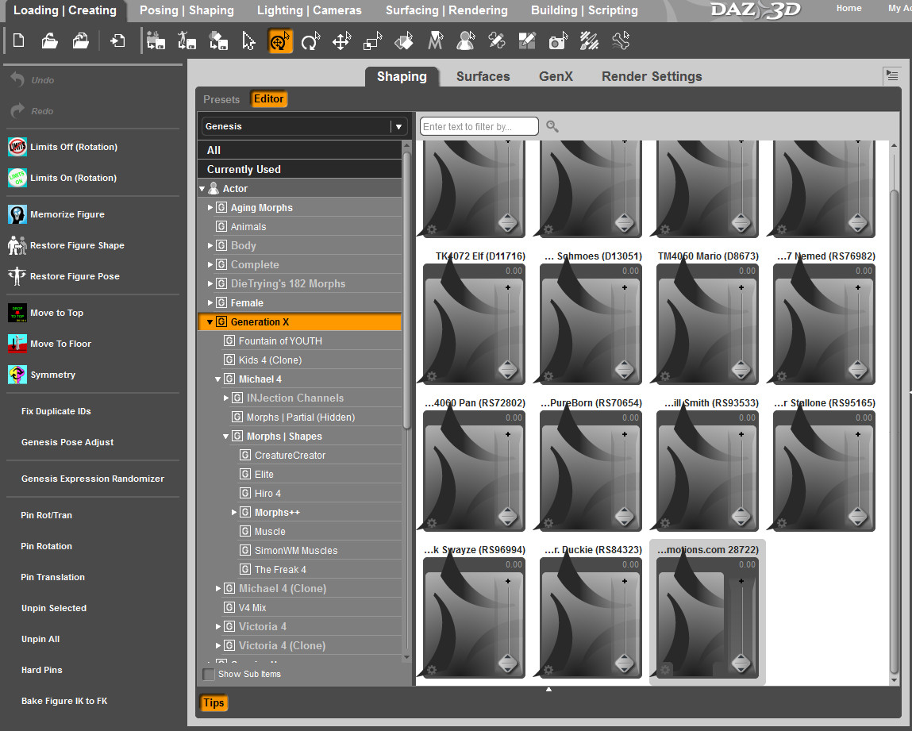
Task: Open the Posing | Shaping activity tab
Action: [187, 10]
